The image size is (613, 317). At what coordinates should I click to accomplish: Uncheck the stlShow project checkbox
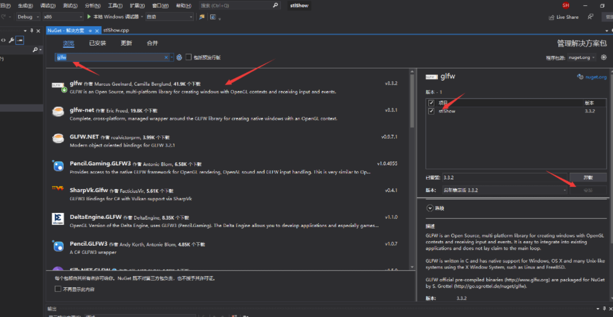[x=431, y=111]
